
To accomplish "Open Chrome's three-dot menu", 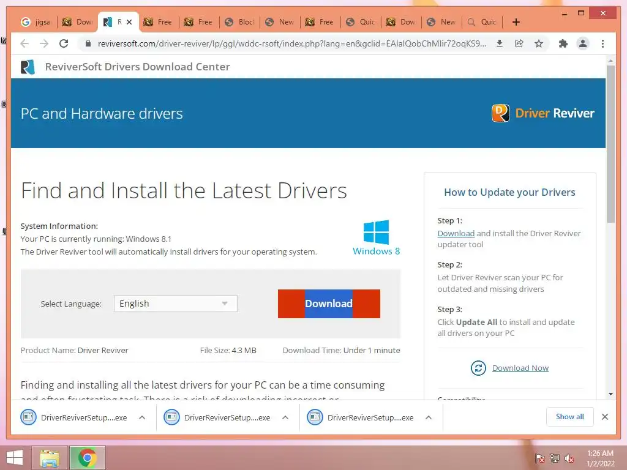I will tap(603, 43).
